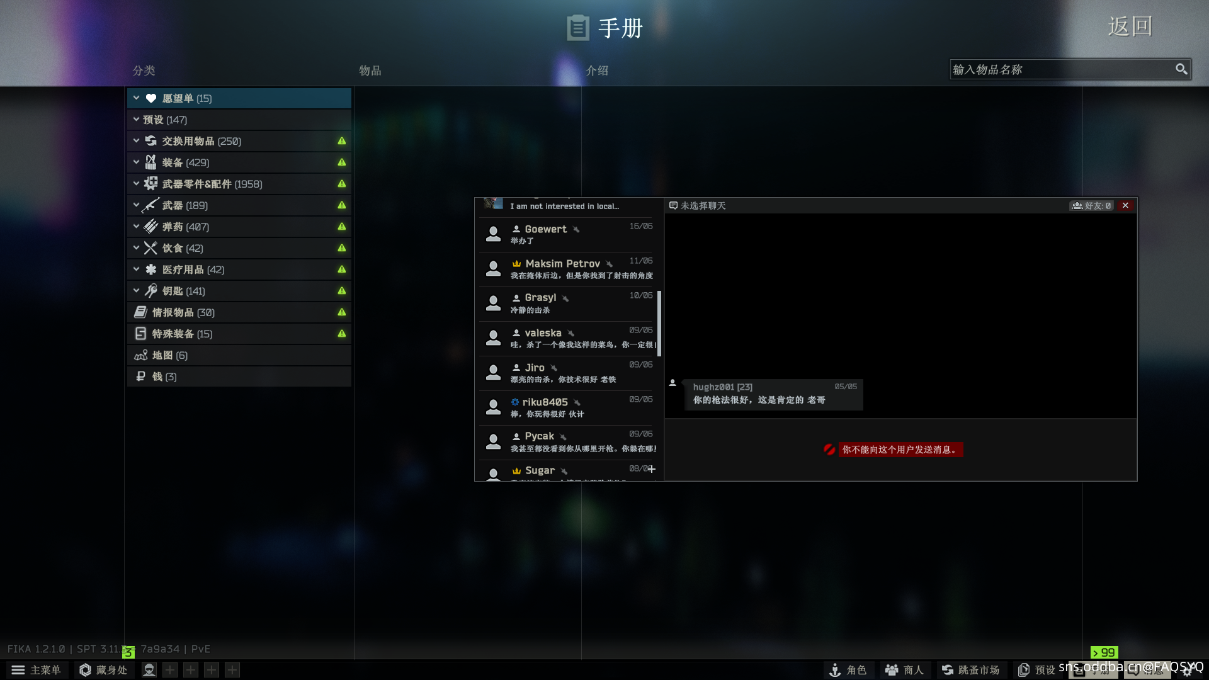Toggle the pin on Pycak's chat
This screenshot has height=680, width=1209.
563,437
